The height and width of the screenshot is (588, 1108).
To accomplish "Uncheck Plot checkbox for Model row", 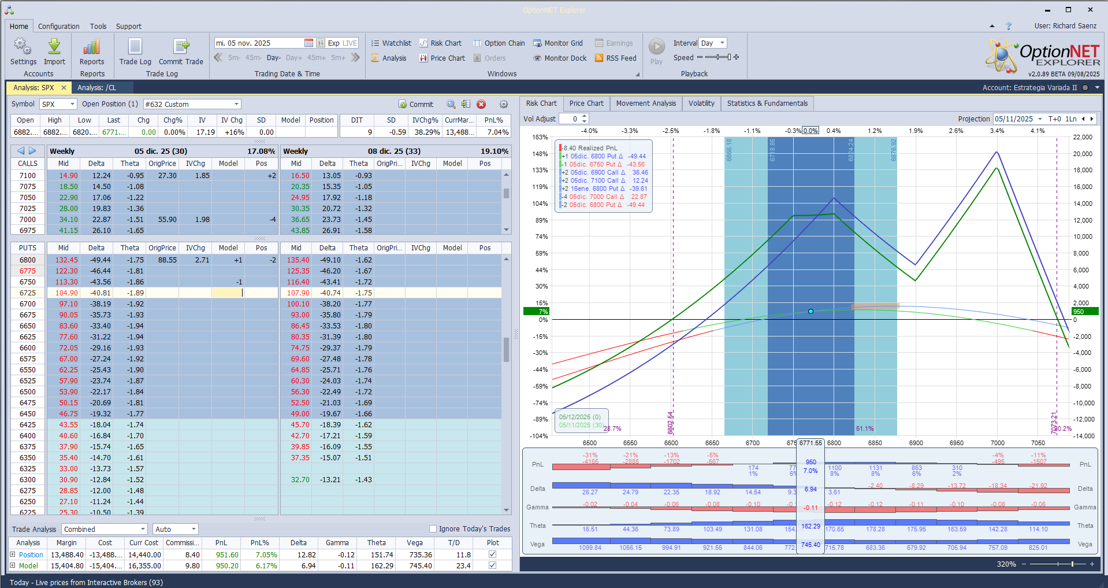I will coord(492,565).
